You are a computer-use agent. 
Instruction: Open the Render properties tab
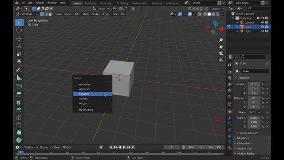coord(230,72)
